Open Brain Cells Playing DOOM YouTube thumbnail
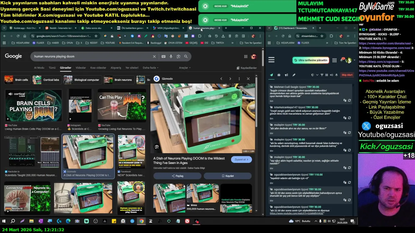415x233 pixels. (33, 105)
